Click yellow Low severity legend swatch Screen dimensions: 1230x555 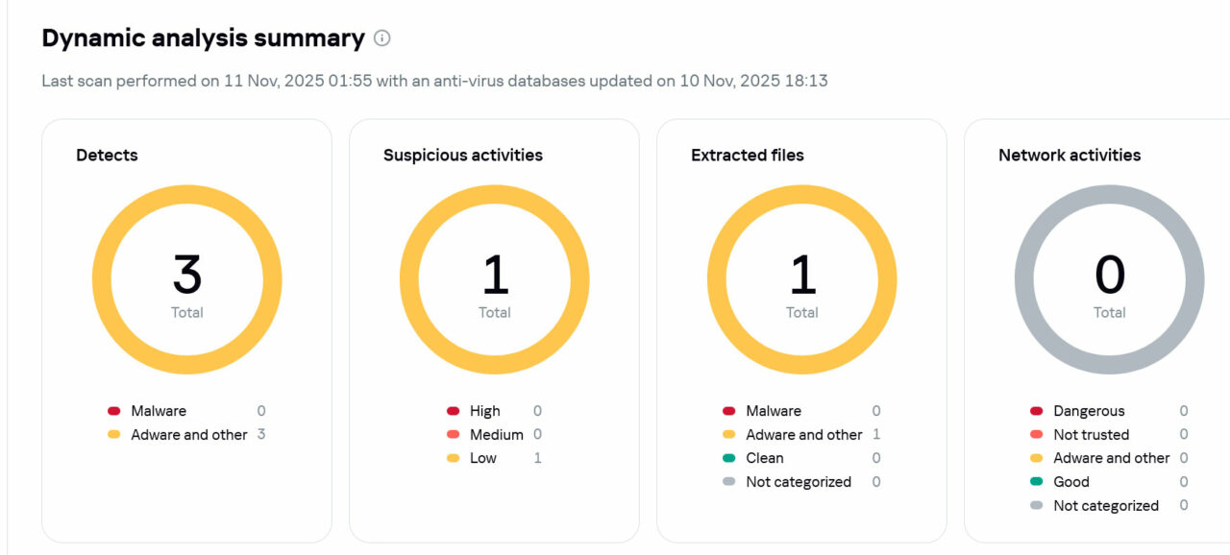coord(454,459)
